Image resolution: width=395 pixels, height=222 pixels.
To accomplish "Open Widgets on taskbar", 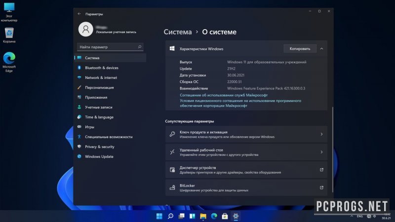I will (x=192, y=216).
